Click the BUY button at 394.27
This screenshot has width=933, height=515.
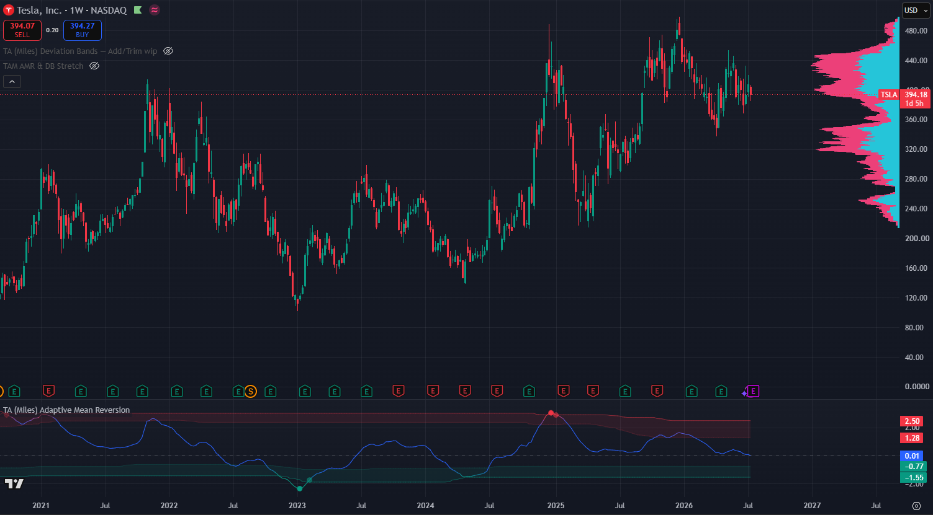pyautogui.click(x=83, y=30)
